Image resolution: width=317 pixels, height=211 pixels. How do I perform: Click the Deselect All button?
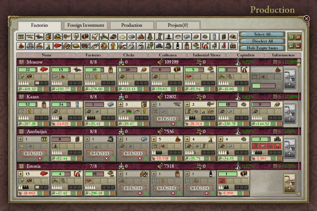[x=262, y=41]
